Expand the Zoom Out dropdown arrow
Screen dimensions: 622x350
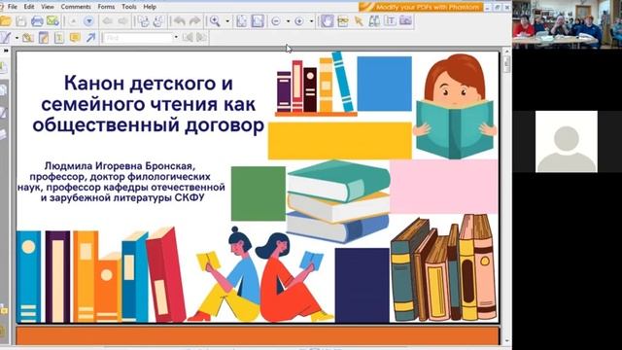pyautogui.click(x=288, y=21)
